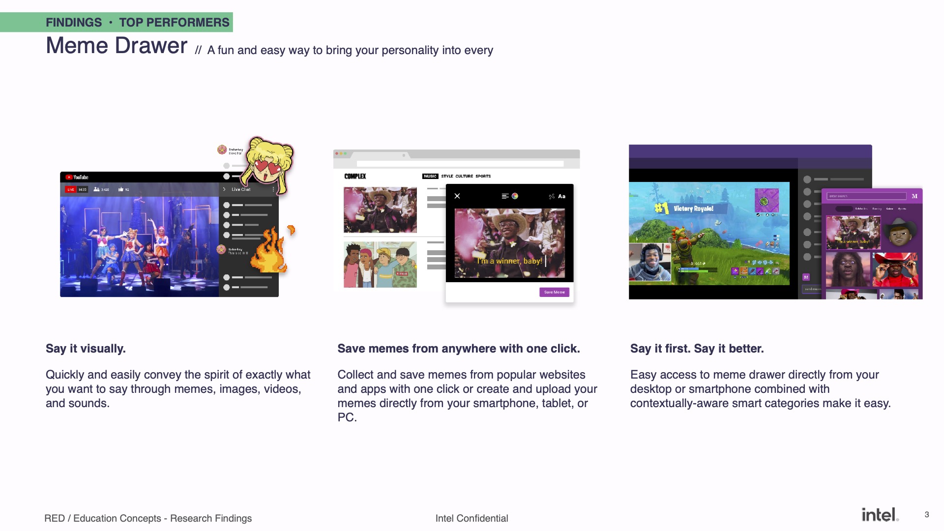Click the cowboy hat article thumbnail on Complex
The height and width of the screenshot is (531, 944).
point(380,210)
